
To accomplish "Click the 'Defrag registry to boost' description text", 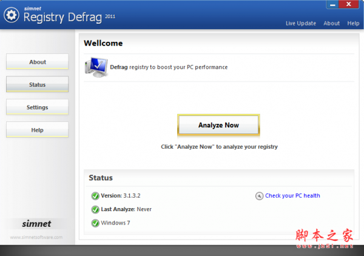I will [169, 67].
